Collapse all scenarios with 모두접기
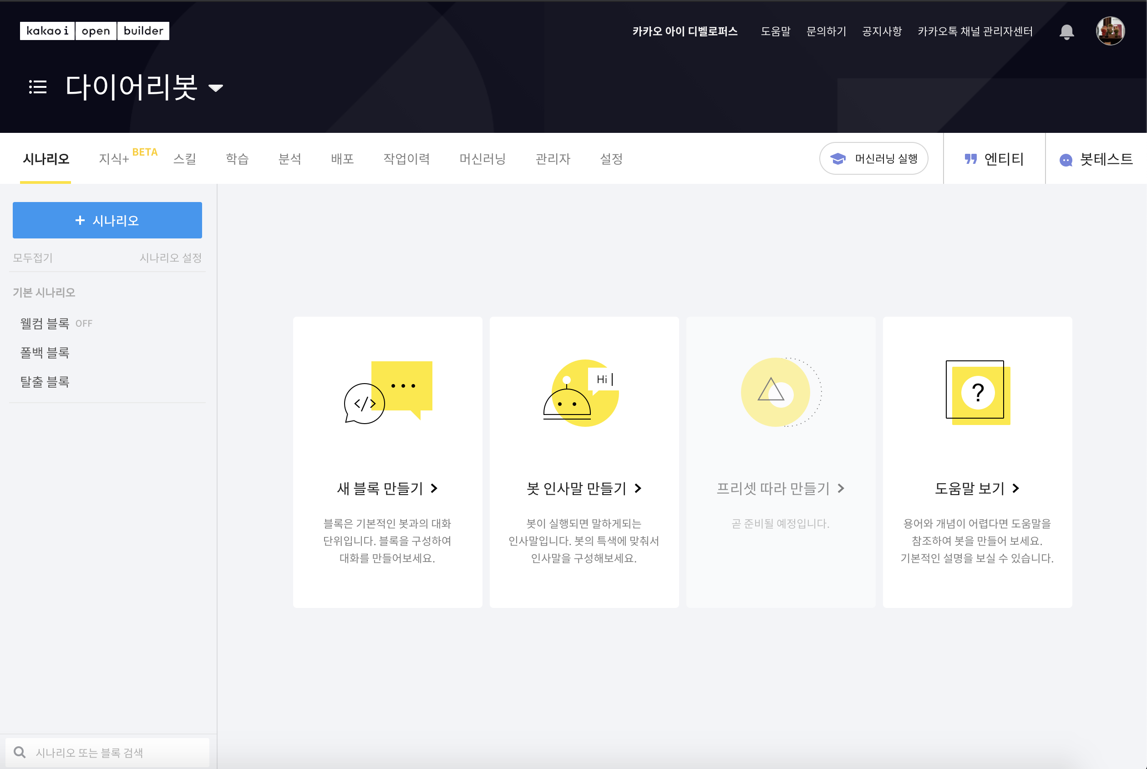1147x769 pixels. (x=32, y=258)
